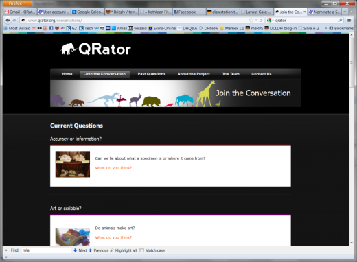
Task: Open the Tech bookmark
Action: [x=86, y=28]
